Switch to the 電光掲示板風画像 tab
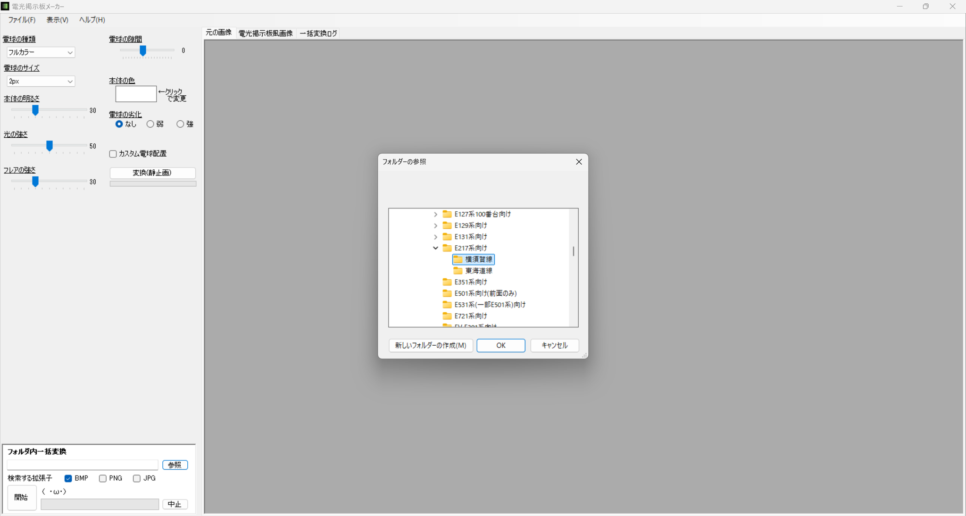Screen dimensions: 966x516 266,33
